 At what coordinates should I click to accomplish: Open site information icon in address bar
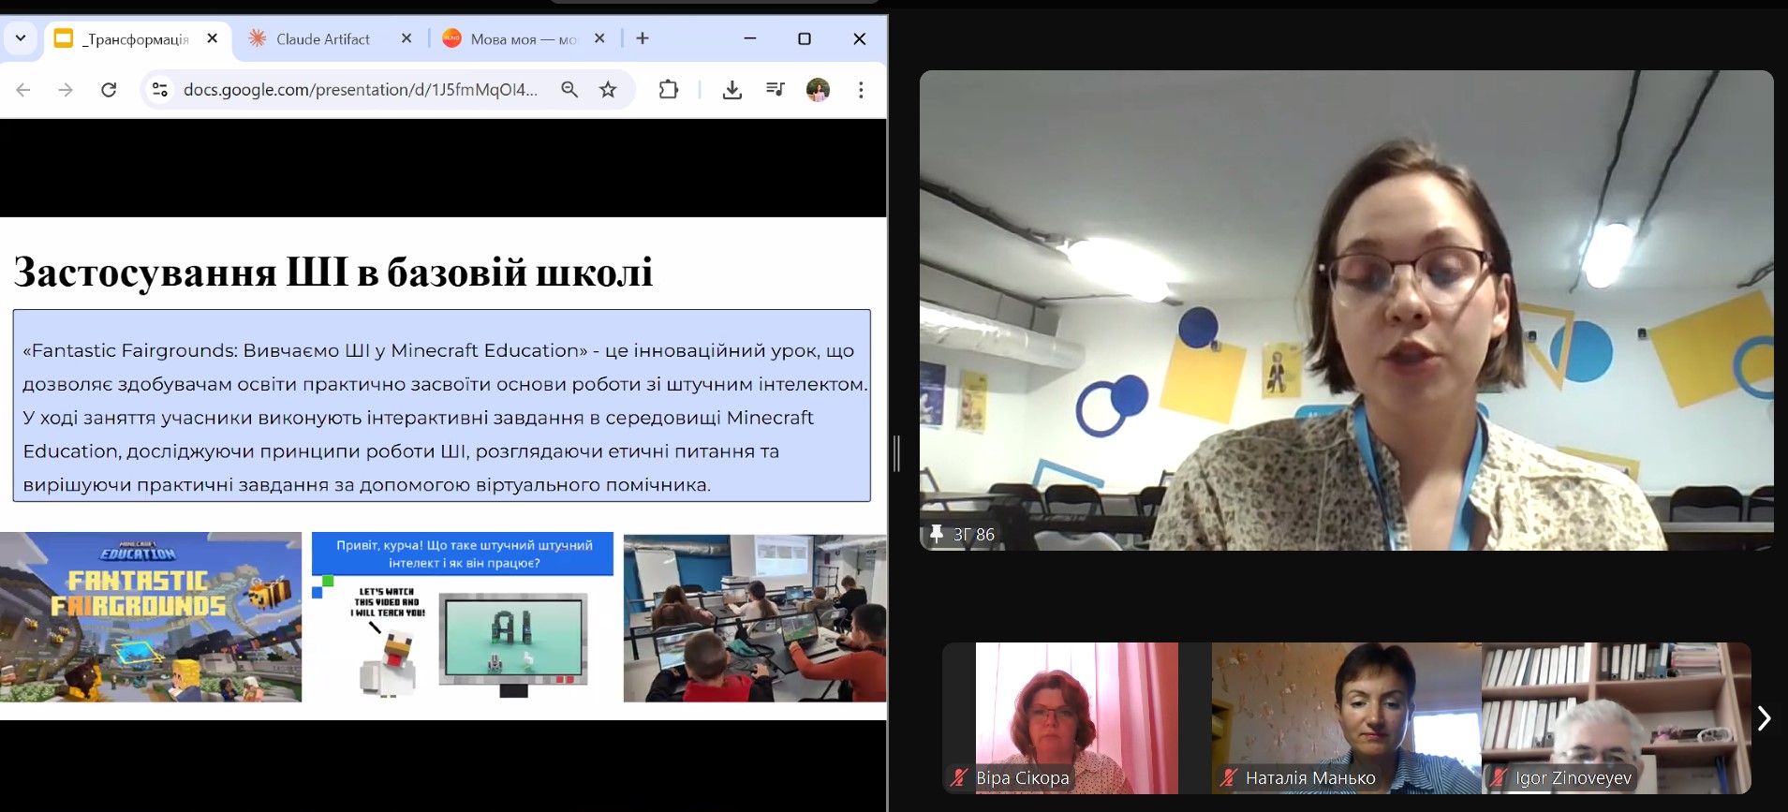160,90
